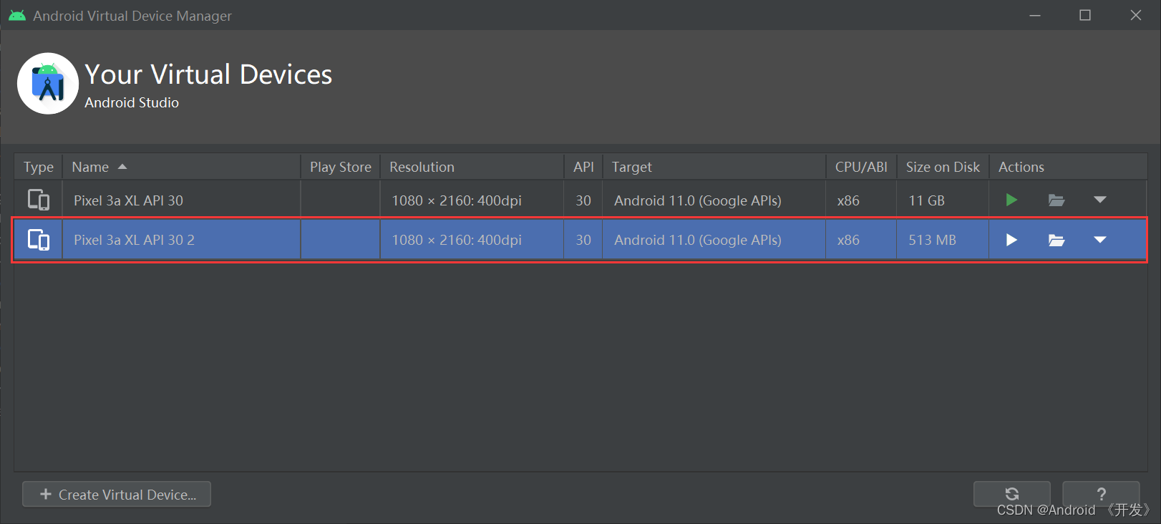Refresh the virtual device list
This screenshot has height=524, width=1161.
[x=1012, y=494]
